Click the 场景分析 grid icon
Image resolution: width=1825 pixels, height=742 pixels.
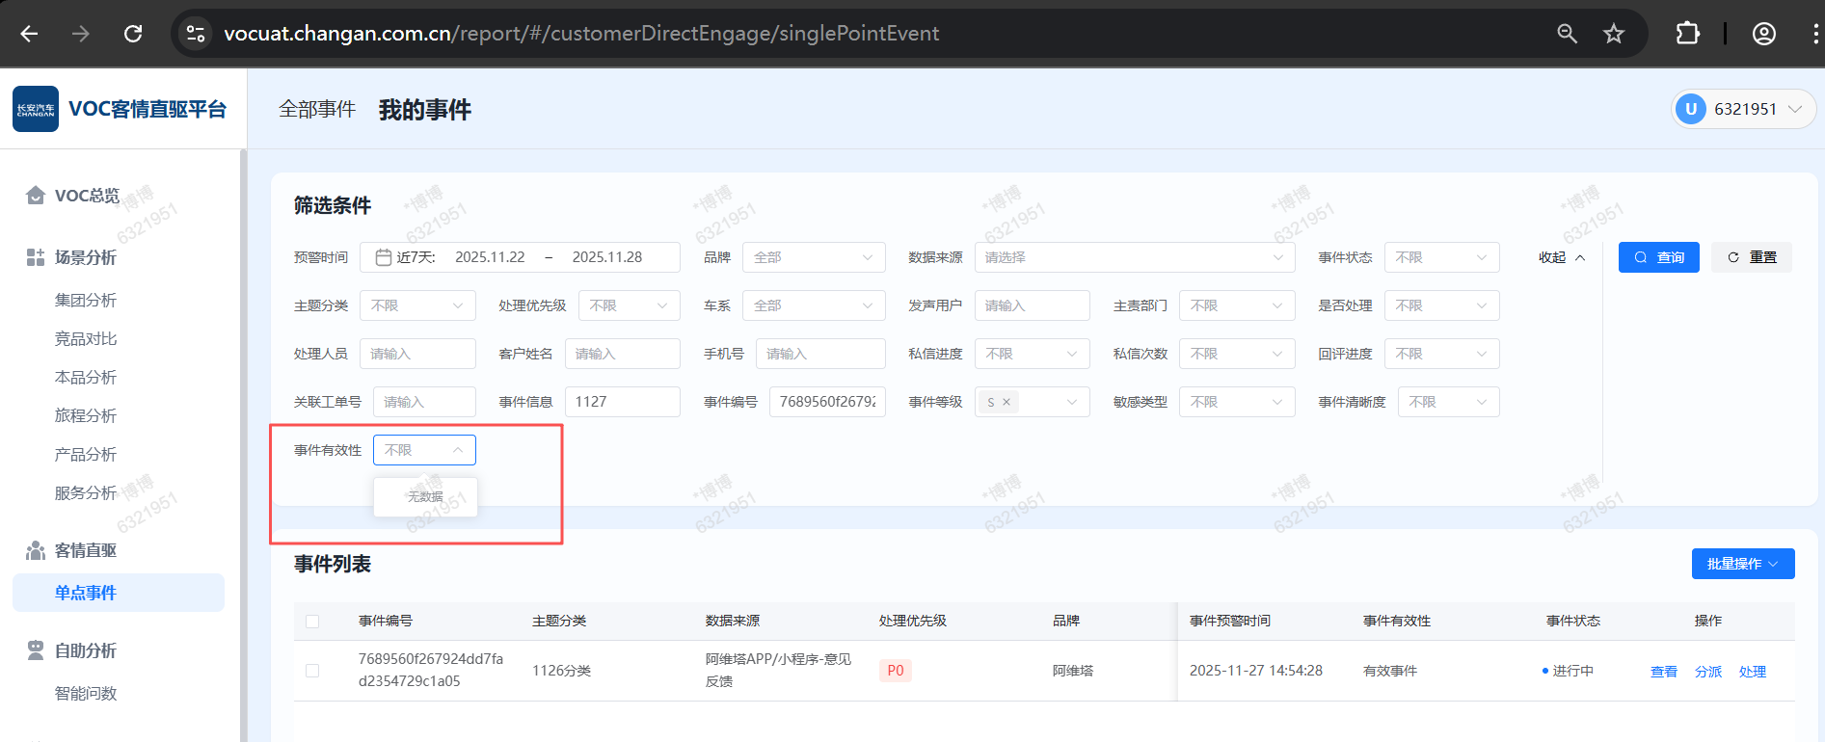coord(36,257)
